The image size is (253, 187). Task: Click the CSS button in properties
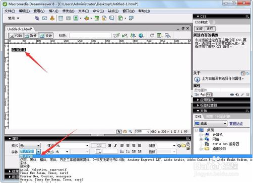(99, 145)
